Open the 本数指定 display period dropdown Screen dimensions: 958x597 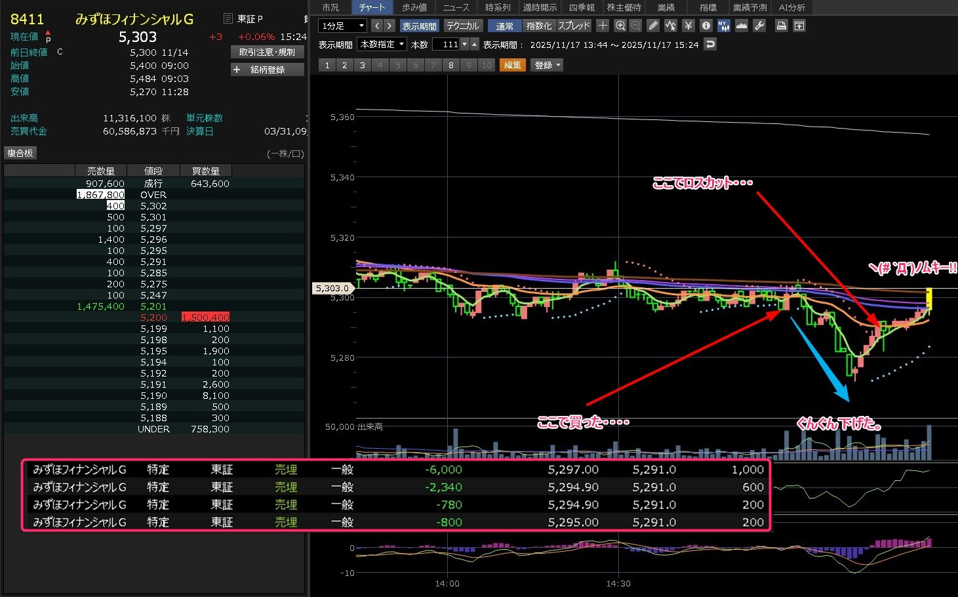382,45
